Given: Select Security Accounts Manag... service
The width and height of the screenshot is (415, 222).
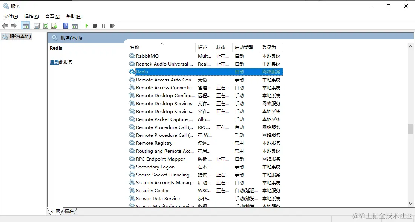Looking at the screenshot, I should (x=206, y=182).
